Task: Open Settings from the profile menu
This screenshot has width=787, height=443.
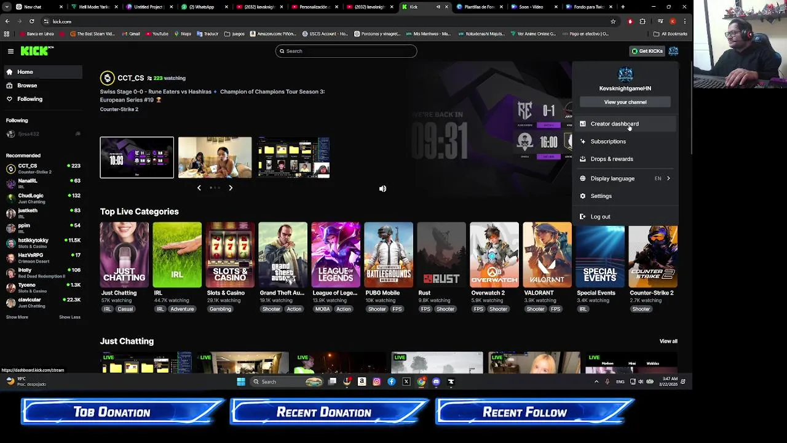Action: 625,196
